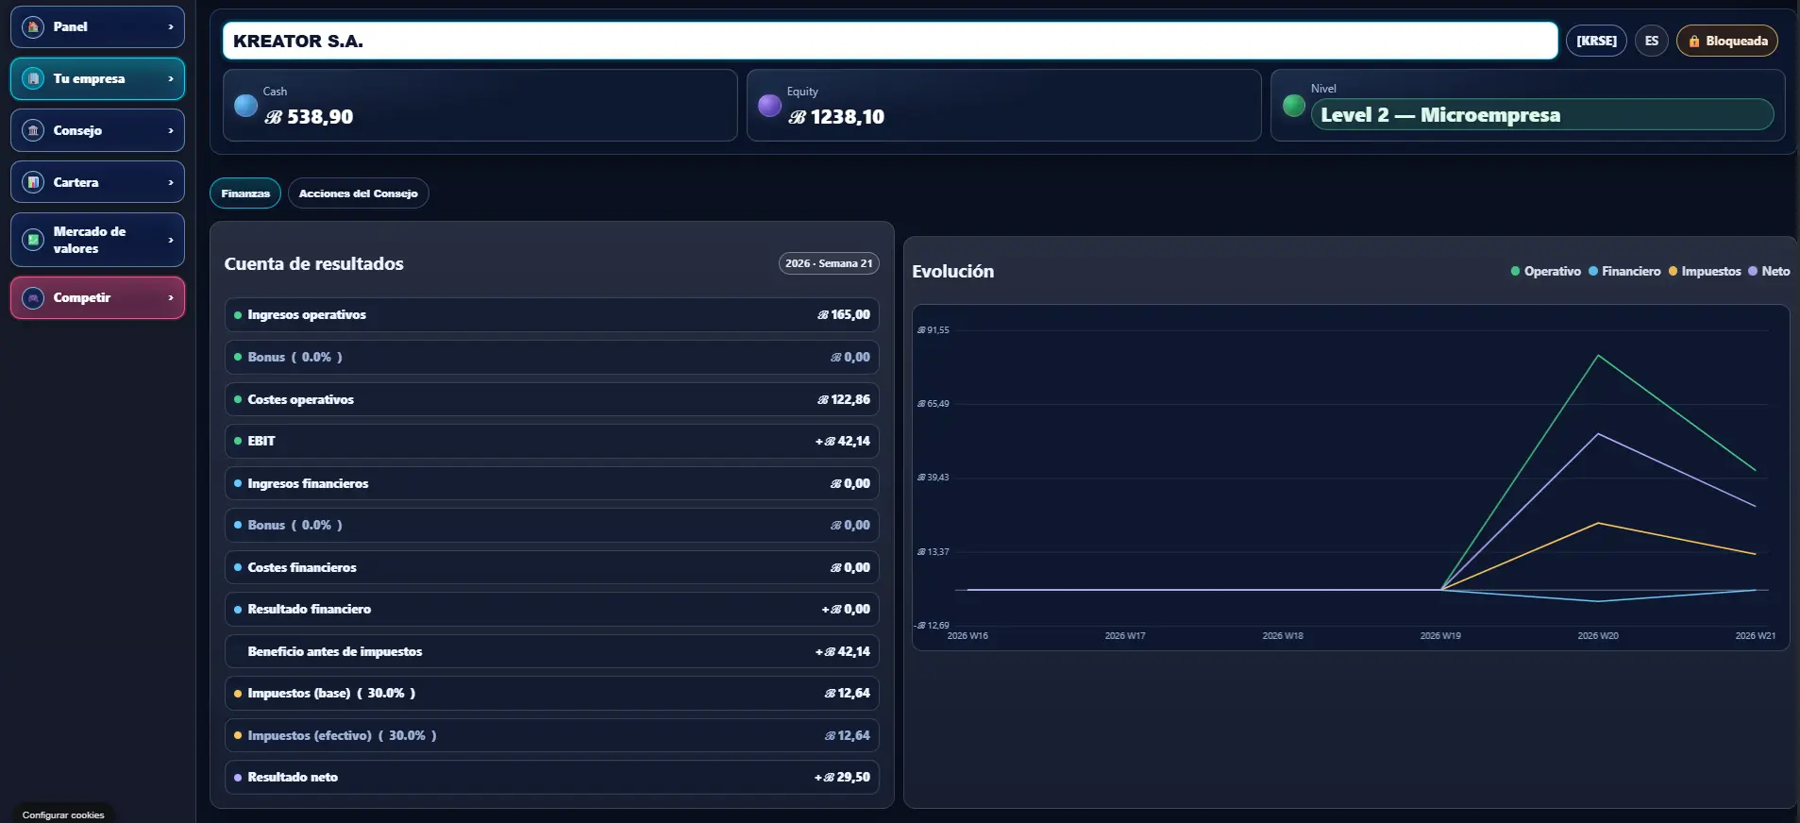Click the Configurar cookies link
The height and width of the screenshot is (823, 1800).
click(63, 815)
